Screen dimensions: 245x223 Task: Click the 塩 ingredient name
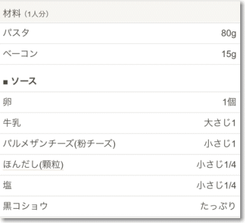pos(7,185)
